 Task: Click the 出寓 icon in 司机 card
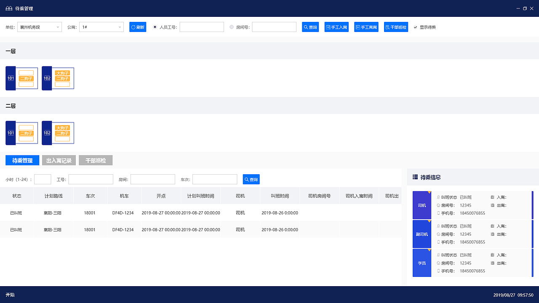point(492,205)
